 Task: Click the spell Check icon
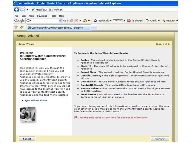pyautogui.click(x=148, y=21)
